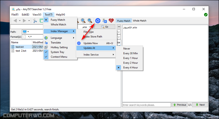The image size is (219, 119).
Task: Open the Back button history dropdown arrow
Action: [x=20, y=21]
